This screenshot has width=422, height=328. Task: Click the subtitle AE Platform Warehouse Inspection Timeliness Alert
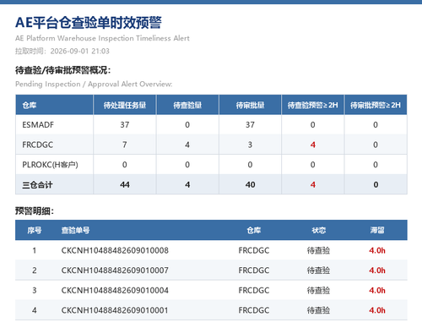click(102, 38)
